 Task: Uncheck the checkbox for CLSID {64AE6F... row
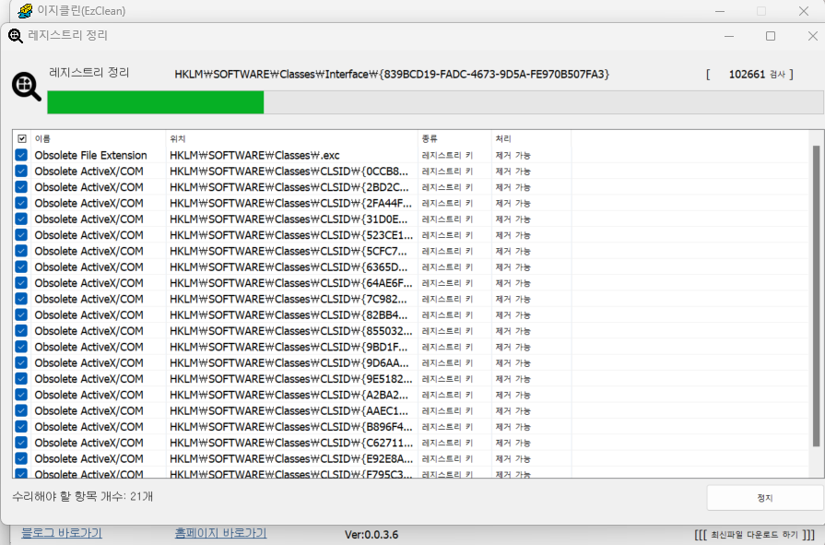pos(21,283)
